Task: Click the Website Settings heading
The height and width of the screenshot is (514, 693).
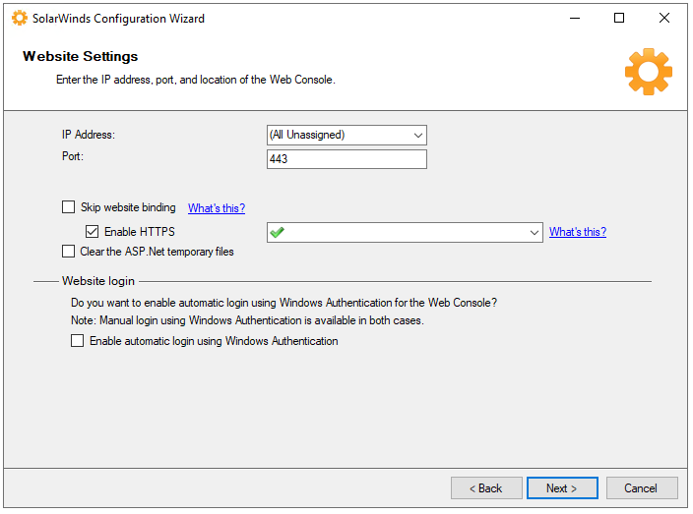Action: 81,56
